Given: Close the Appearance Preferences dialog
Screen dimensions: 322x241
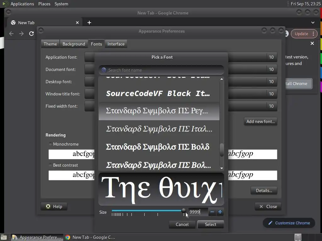Looking at the screenshot, I should pos(268,206).
